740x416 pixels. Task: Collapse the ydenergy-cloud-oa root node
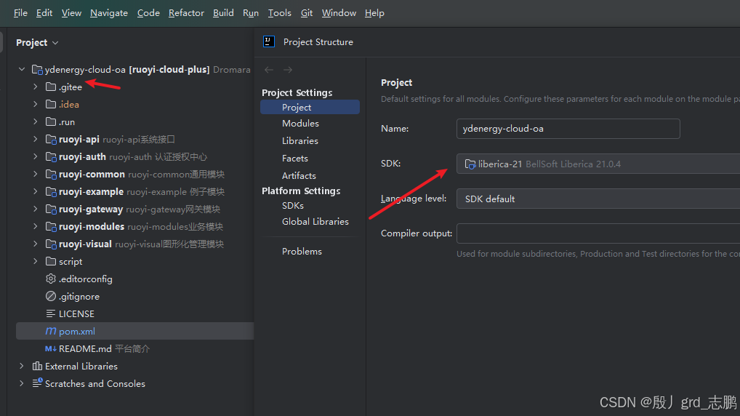click(x=22, y=69)
